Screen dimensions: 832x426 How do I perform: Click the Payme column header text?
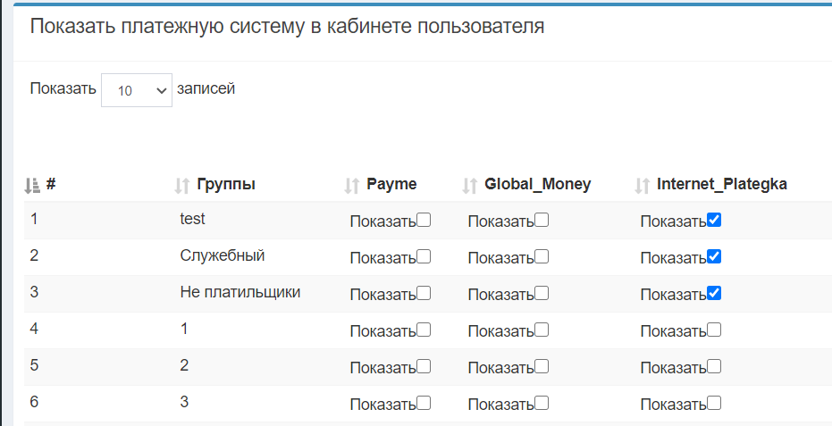pos(391,184)
